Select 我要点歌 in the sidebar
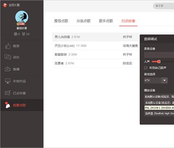174x148 pixels. tap(22, 105)
